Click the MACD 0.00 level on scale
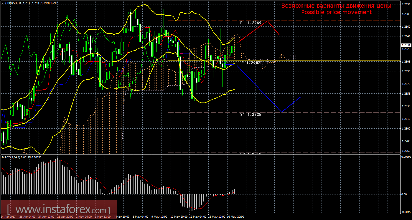Screen dimensions: 412x220 point(404,194)
